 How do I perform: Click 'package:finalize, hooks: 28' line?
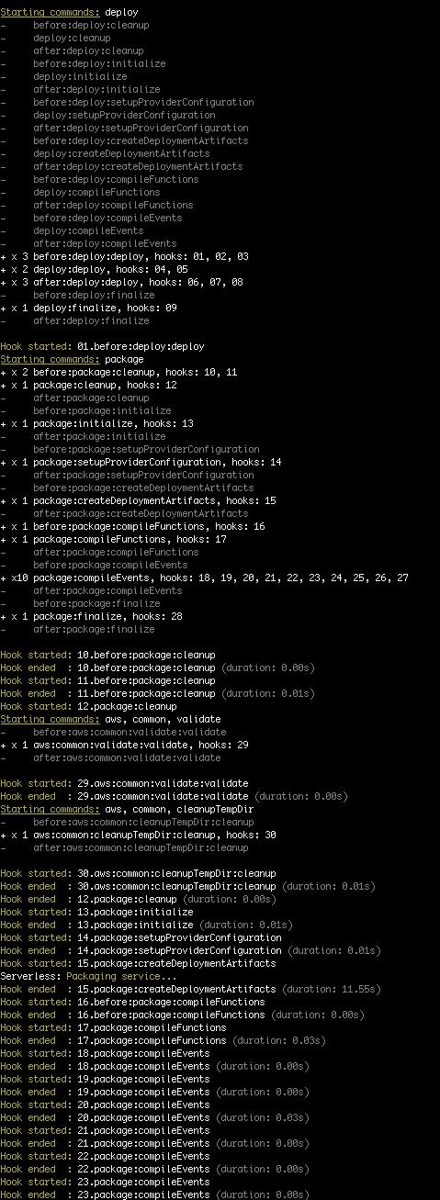point(91,616)
